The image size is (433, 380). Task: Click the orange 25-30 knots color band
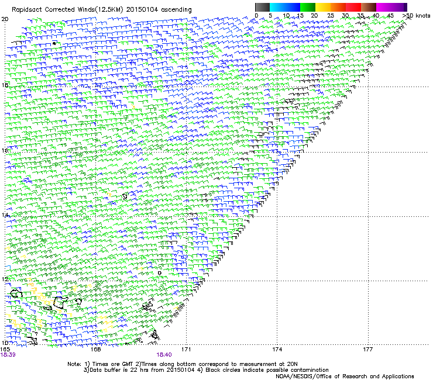[338, 7]
